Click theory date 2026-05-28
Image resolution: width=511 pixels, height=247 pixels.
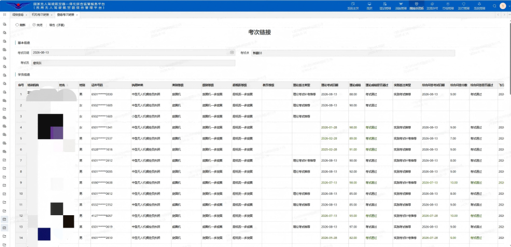click(328, 238)
